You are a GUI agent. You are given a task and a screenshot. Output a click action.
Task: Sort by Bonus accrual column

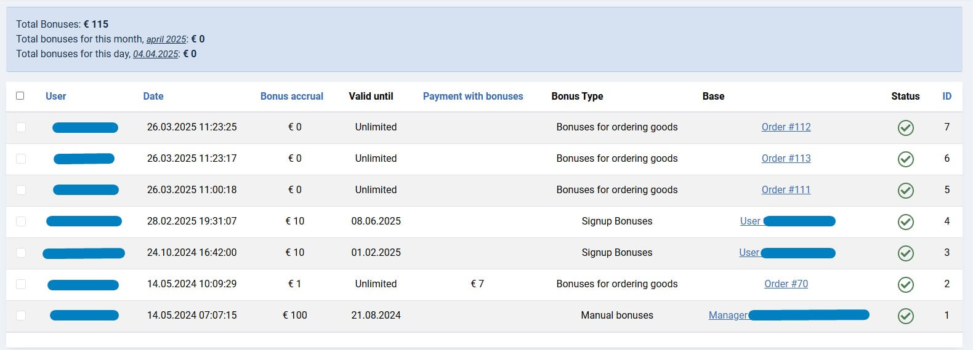tap(291, 97)
